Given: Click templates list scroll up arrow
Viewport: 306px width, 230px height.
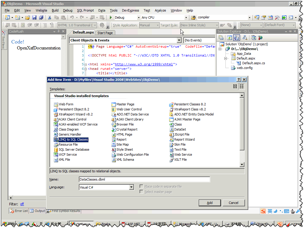Looking at the screenshot, I should [242, 95].
